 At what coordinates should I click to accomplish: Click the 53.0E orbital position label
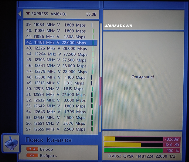click(x=91, y=14)
